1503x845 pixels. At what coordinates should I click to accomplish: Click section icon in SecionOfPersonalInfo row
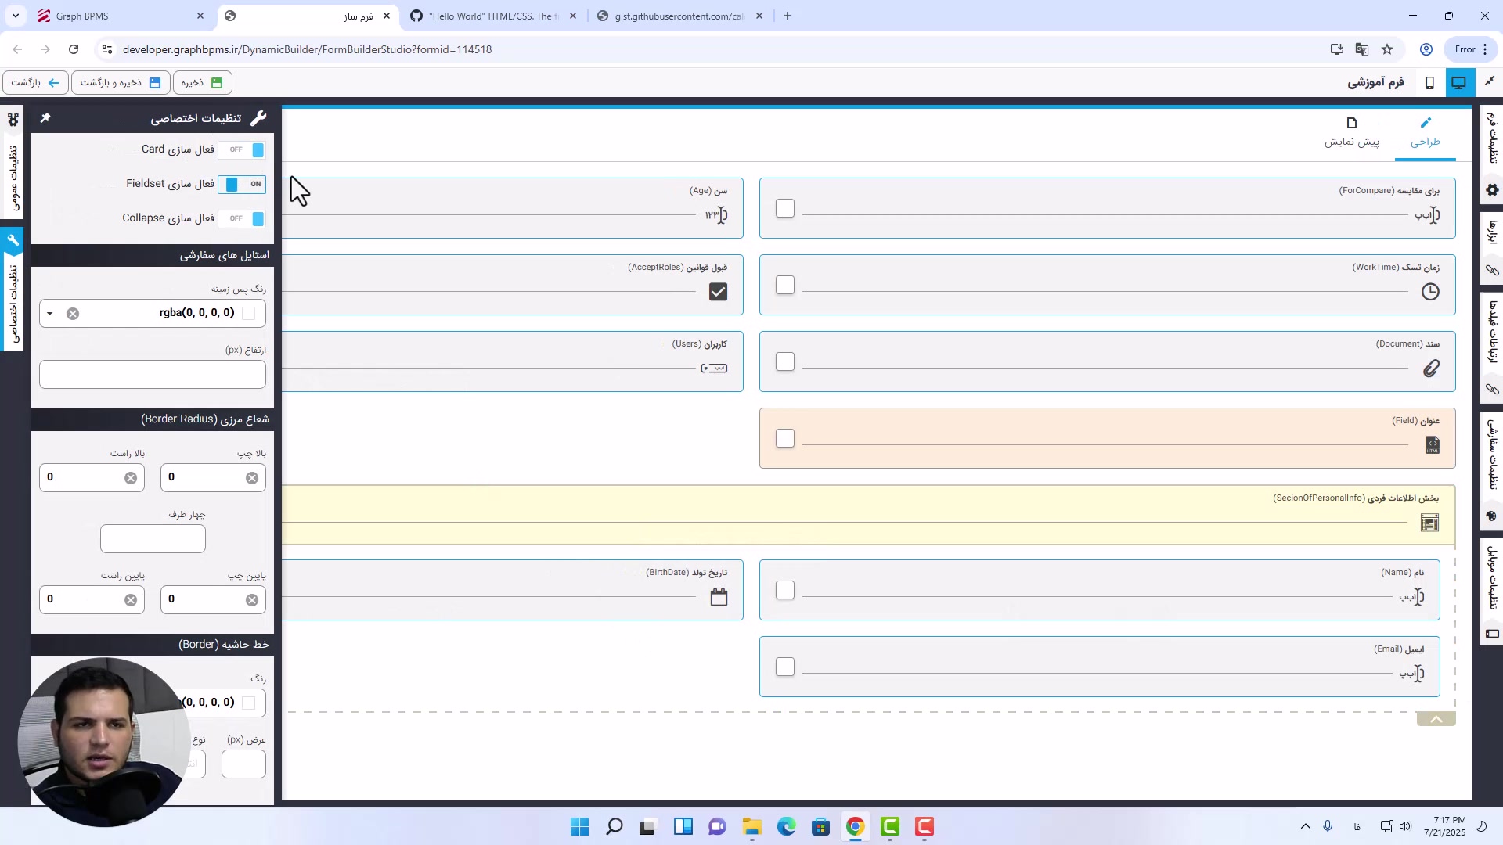(x=1429, y=523)
